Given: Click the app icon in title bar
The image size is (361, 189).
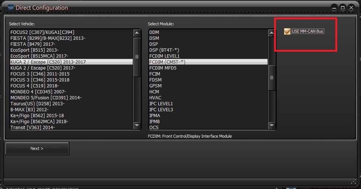Looking at the screenshot, I should 11,7.
